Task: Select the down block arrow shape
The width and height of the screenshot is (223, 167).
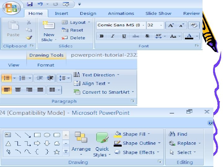Action: (47, 143)
